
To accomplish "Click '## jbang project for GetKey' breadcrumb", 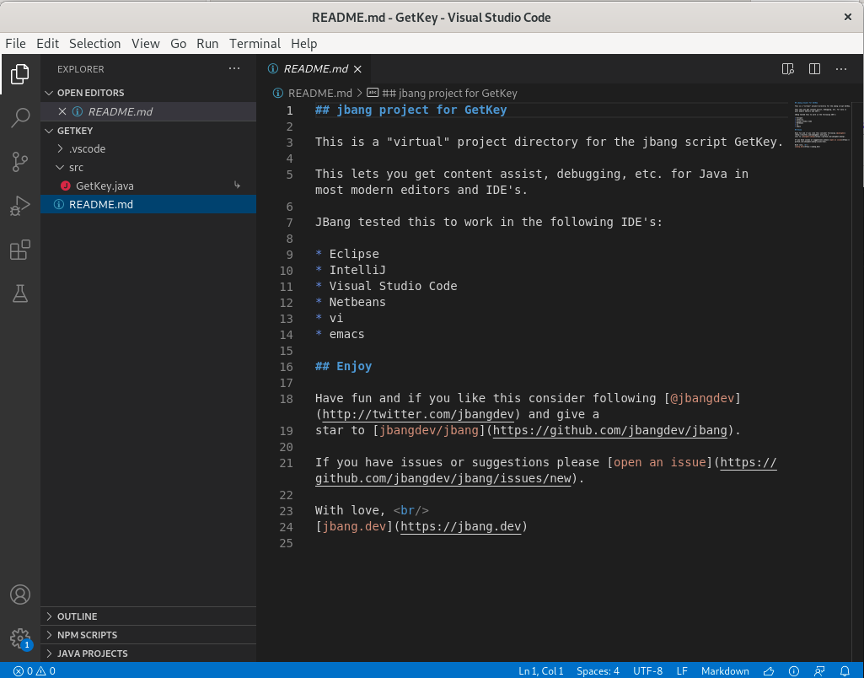I will 449,93.
